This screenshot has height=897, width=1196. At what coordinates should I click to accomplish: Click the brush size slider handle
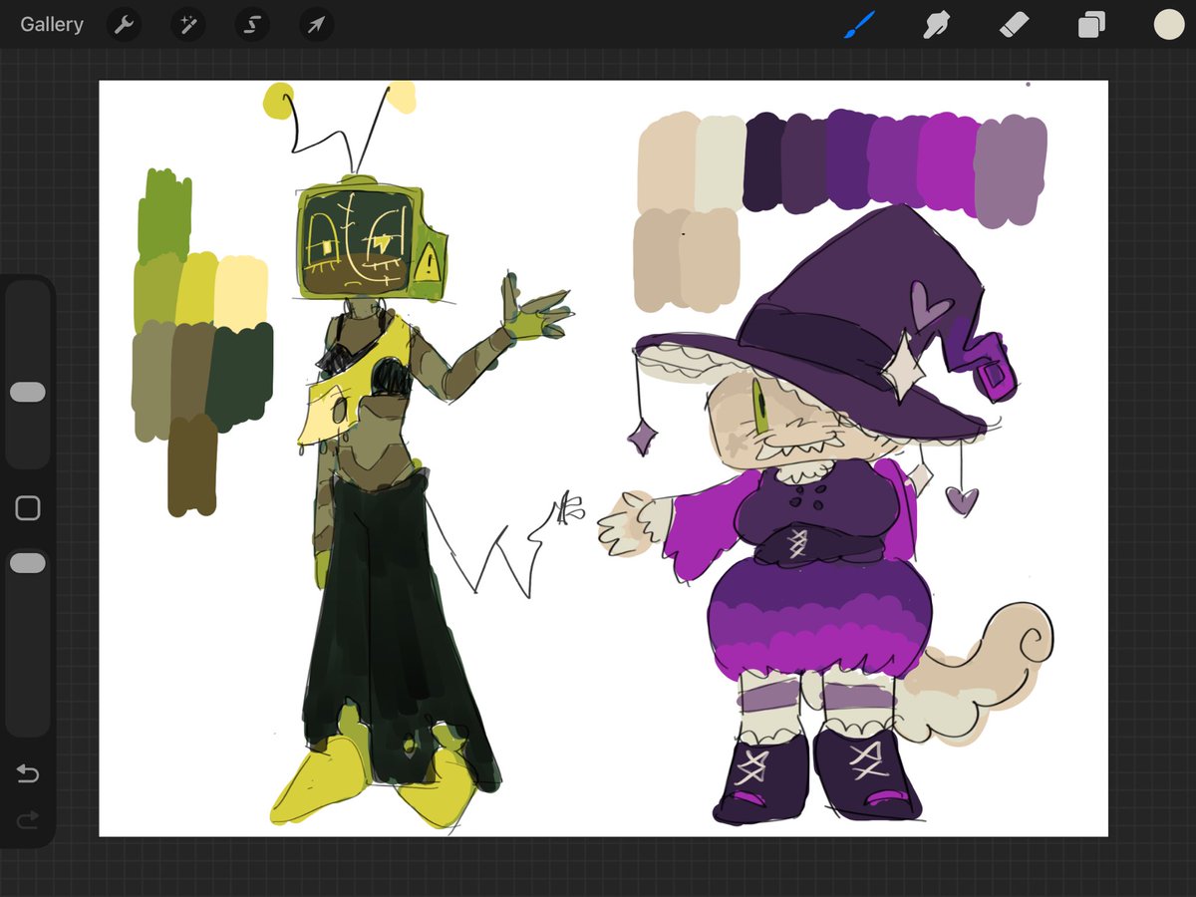(28, 392)
